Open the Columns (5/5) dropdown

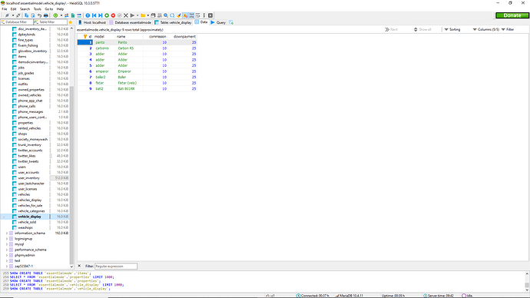point(485,29)
